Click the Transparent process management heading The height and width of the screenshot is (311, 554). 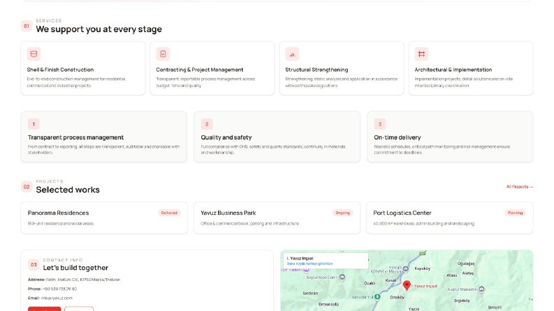[x=75, y=137]
